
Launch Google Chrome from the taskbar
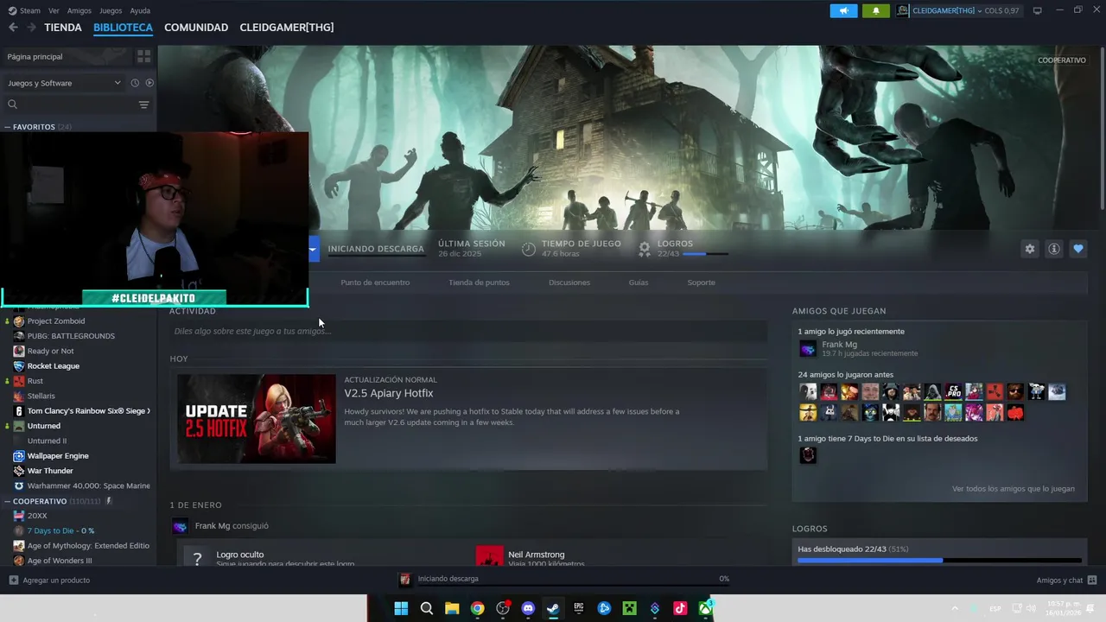click(477, 608)
